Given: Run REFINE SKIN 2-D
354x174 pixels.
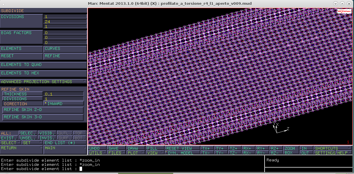Looking at the screenshot, I should pyautogui.click(x=43, y=110).
